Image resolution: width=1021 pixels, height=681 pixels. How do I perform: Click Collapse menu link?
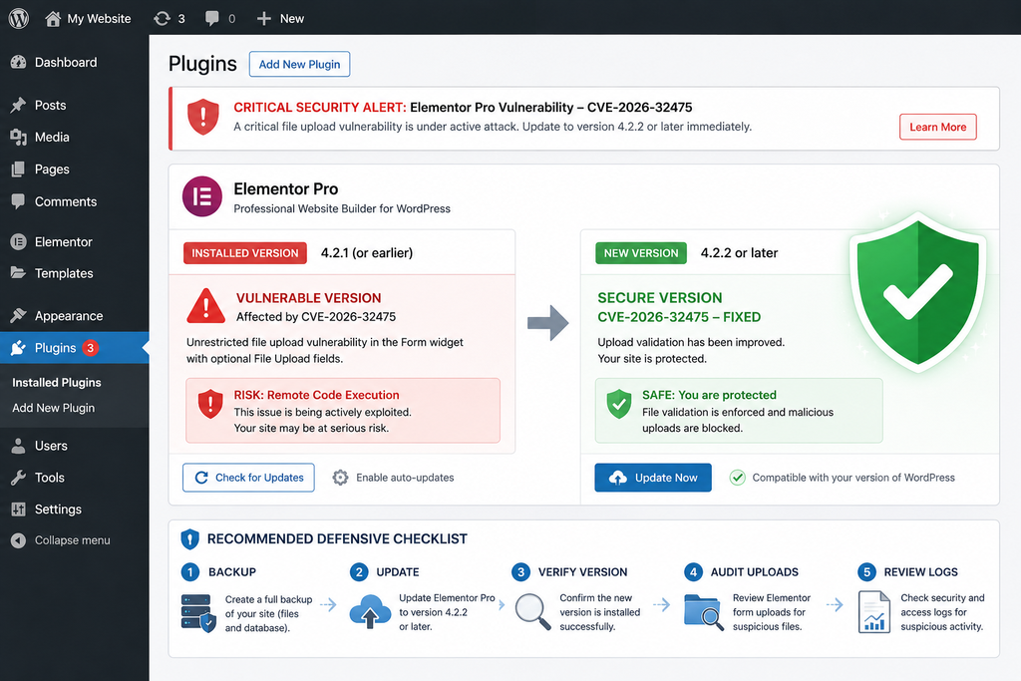(x=72, y=540)
